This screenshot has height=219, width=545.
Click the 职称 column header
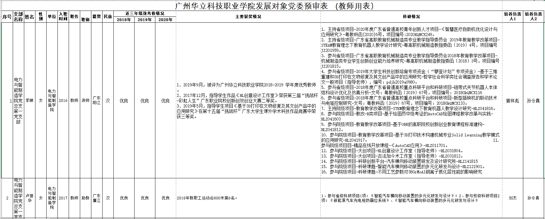coord(85,17)
